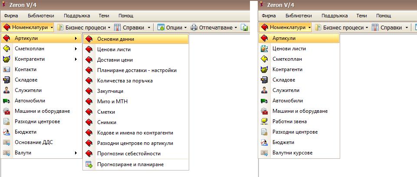Select Планиране доставки - настройки entry
Screen dimensions: 417x177
(x=137, y=70)
